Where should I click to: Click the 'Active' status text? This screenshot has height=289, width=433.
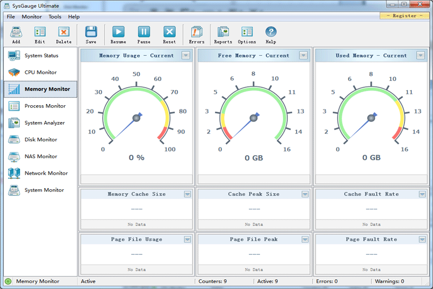click(88, 281)
